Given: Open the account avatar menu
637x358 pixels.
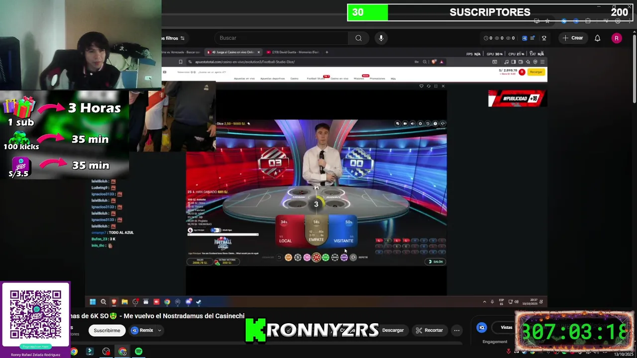Looking at the screenshot, I should 617,38.
